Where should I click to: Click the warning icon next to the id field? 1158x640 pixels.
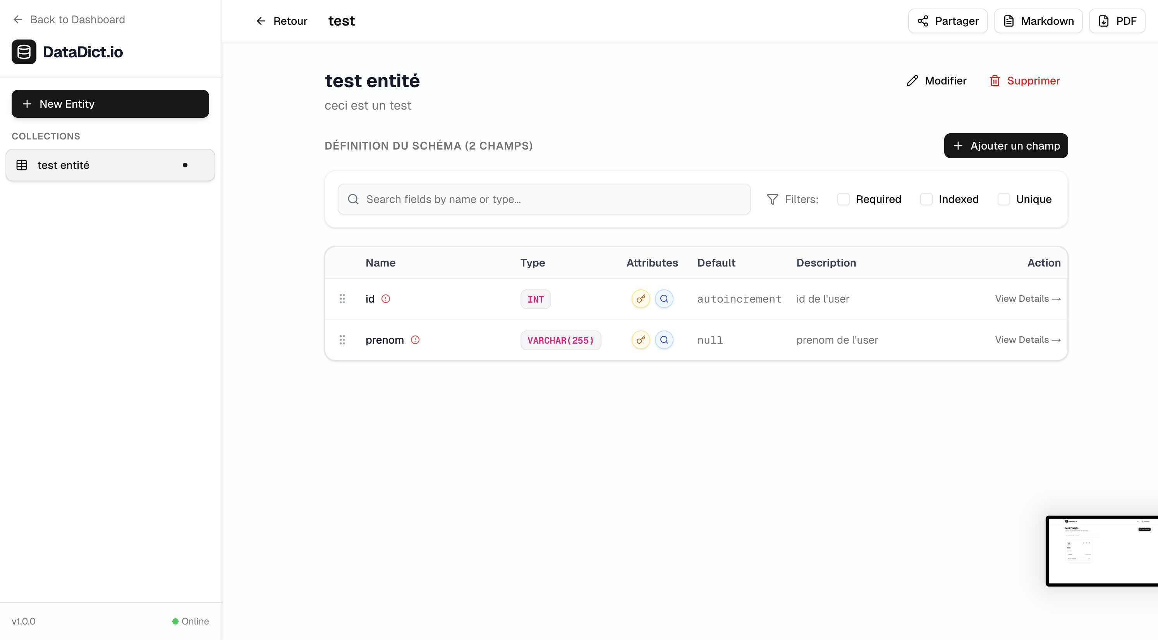(386, 298)
